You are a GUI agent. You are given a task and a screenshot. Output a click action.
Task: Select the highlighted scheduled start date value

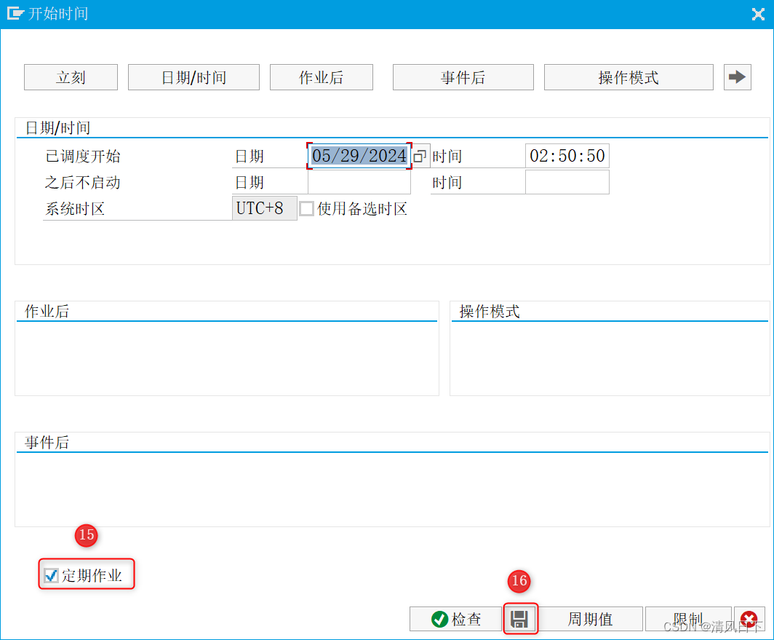tap(358, 155)
